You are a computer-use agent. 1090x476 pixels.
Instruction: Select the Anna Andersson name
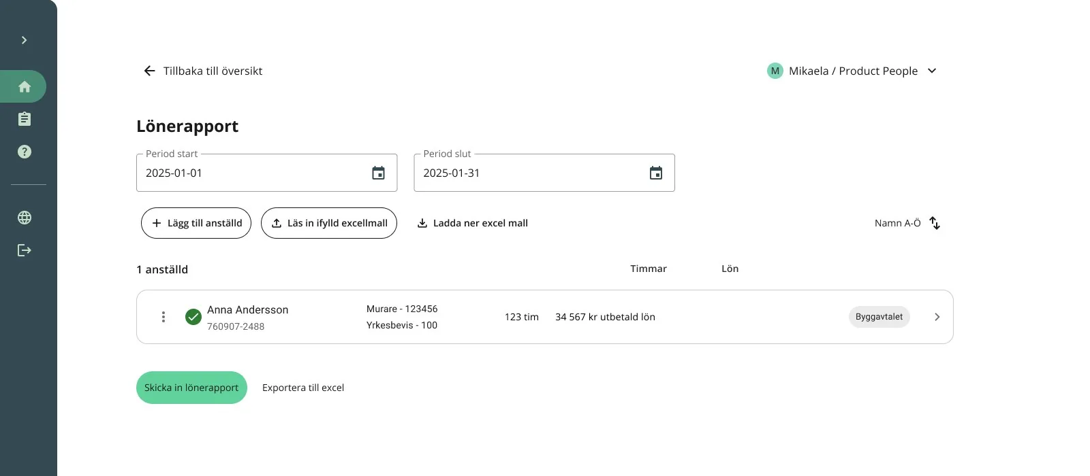point(248,309)
